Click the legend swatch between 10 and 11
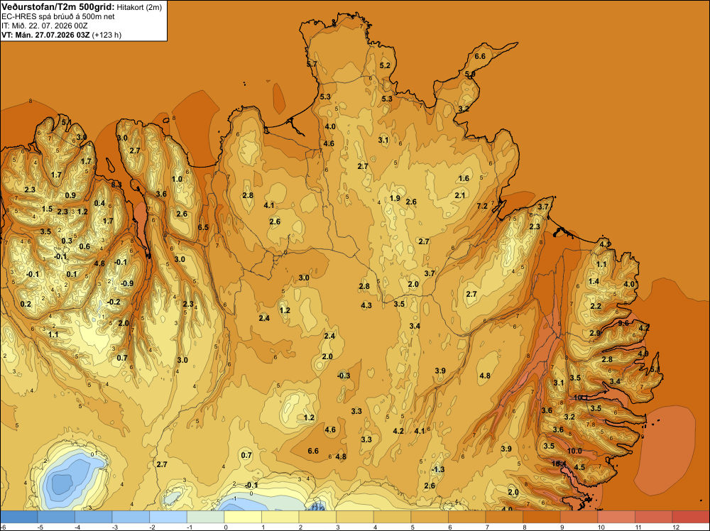Screen dimensions: 710x531 pos(616,517)
